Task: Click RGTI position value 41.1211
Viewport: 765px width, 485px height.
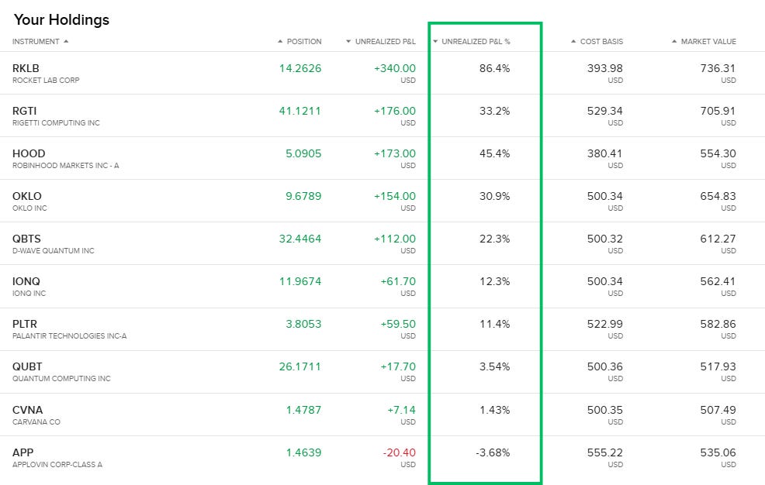Action: coord(300,111)
